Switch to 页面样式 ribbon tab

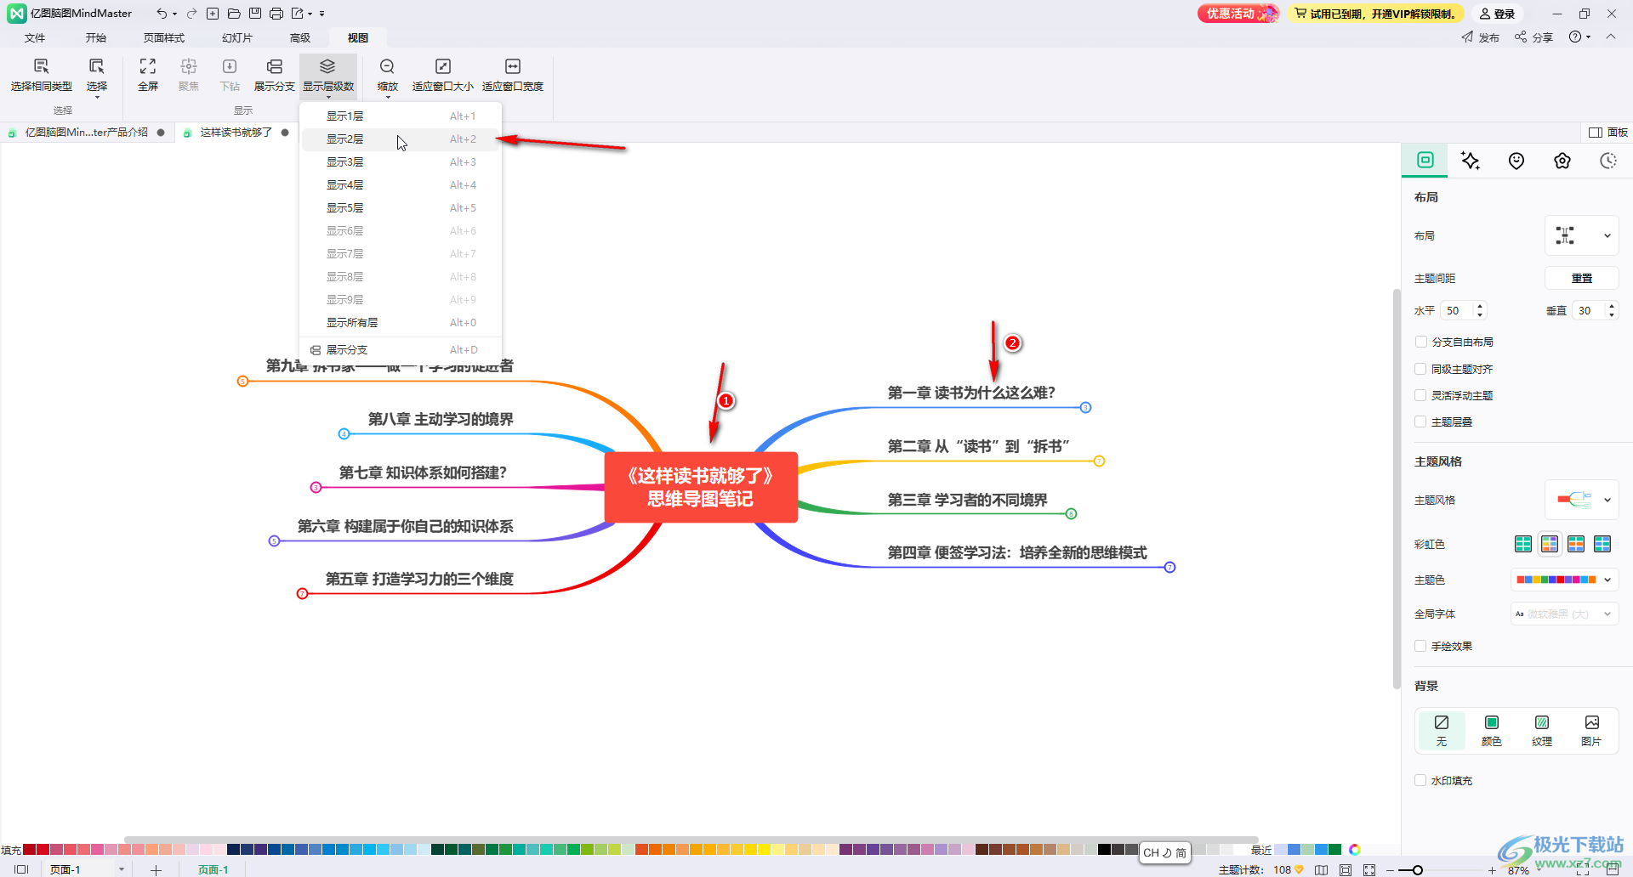click(x=164, y=38)
